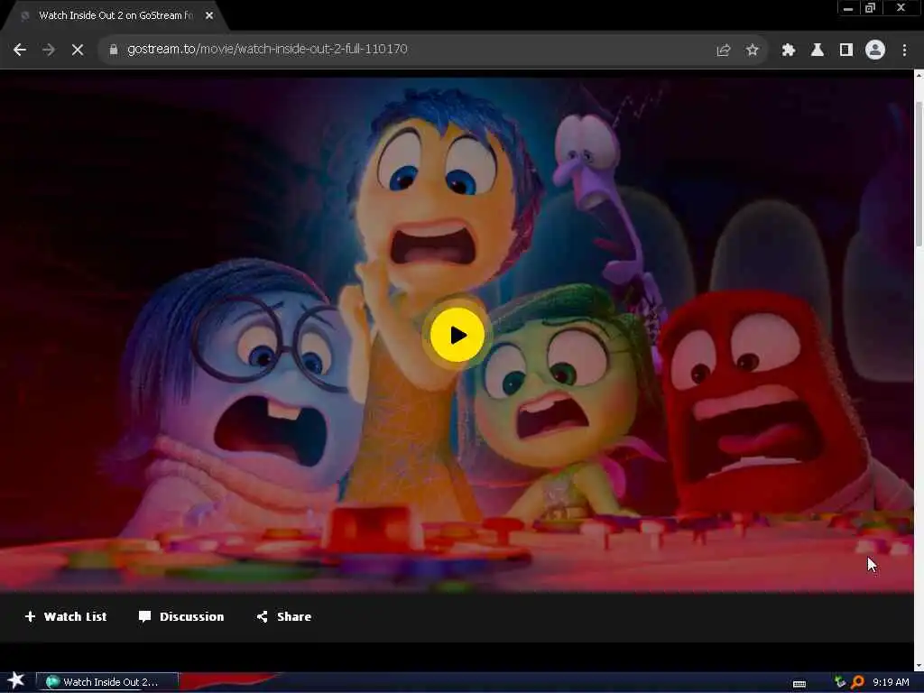Open the Discussion section

pyautogui.click(x=180, y=616)
